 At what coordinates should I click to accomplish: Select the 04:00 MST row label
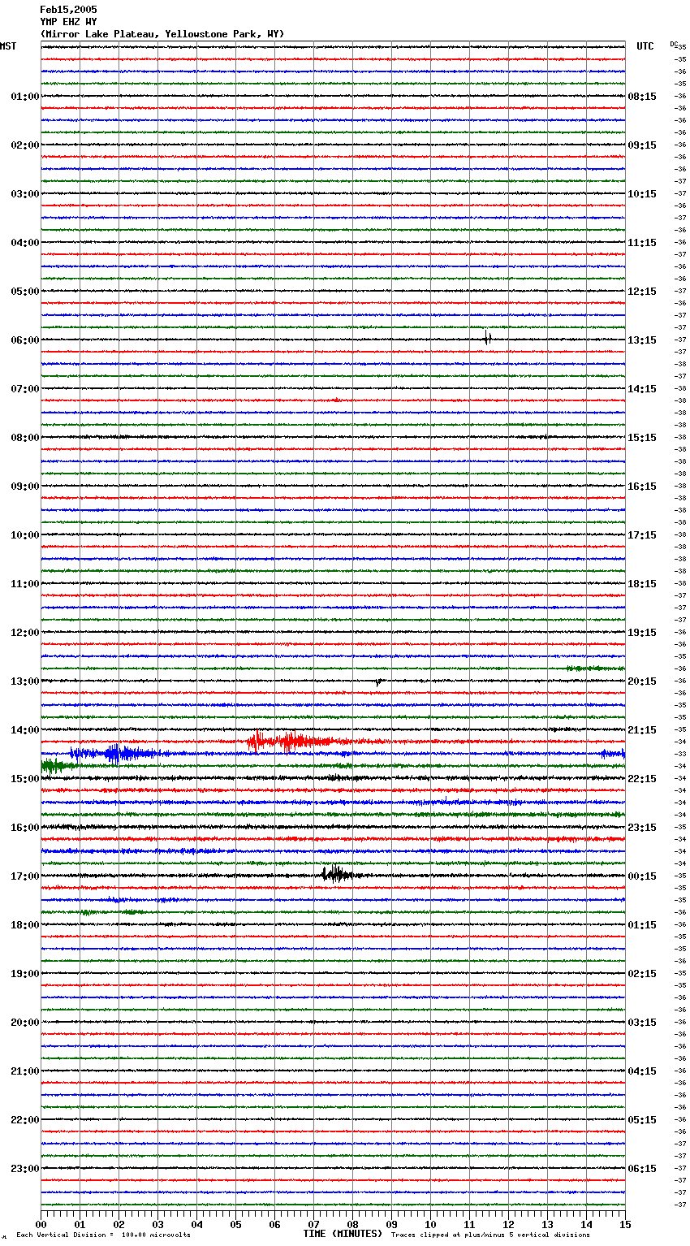point(25,243)
